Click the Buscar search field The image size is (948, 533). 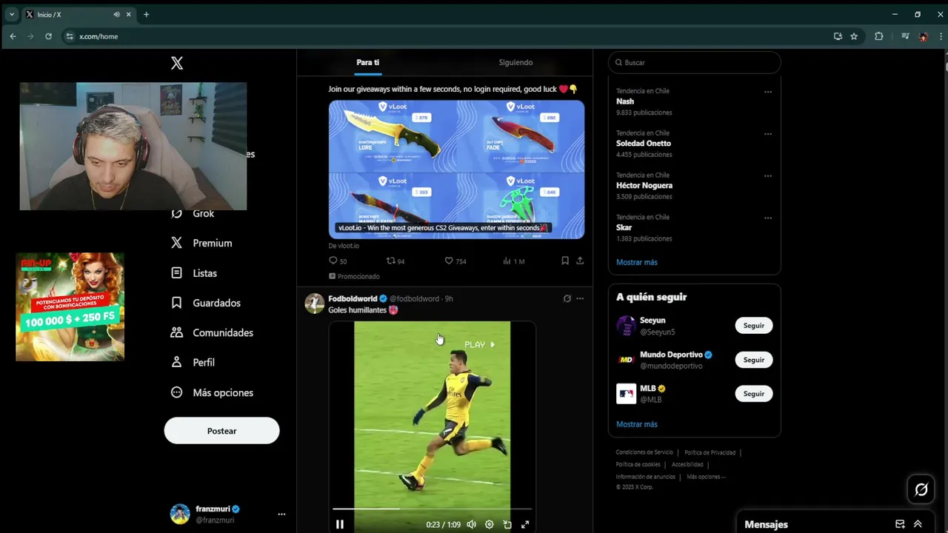(694, 62)
